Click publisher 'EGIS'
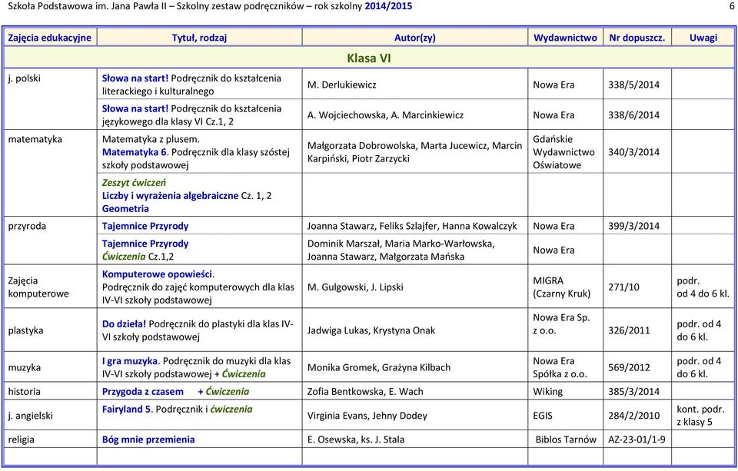The height and width of the screenshot is (471, 738). [x=543, y=416]
